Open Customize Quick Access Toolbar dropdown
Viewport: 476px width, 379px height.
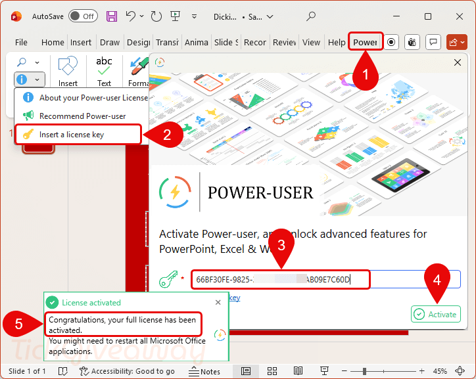pos(195,16)
